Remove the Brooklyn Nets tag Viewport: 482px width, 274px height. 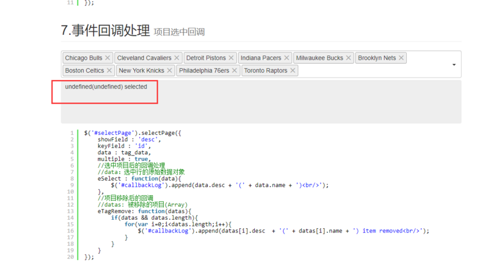(x=401, y=58)
